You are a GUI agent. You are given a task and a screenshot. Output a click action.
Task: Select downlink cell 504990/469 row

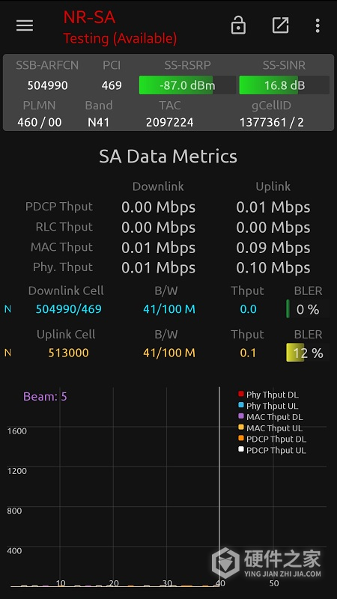[168, 309]
